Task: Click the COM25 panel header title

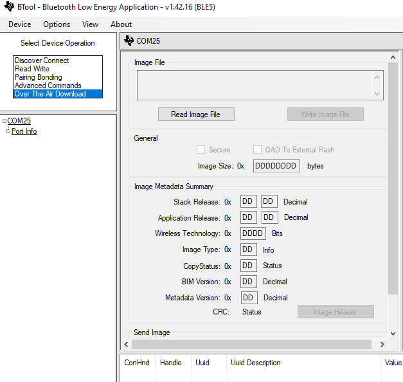Action: tap(148, 41)
